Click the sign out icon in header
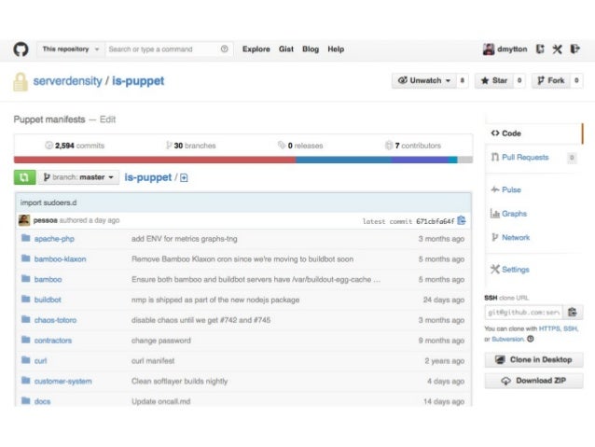This screenshot has height=447, width=595. [574, 49]
